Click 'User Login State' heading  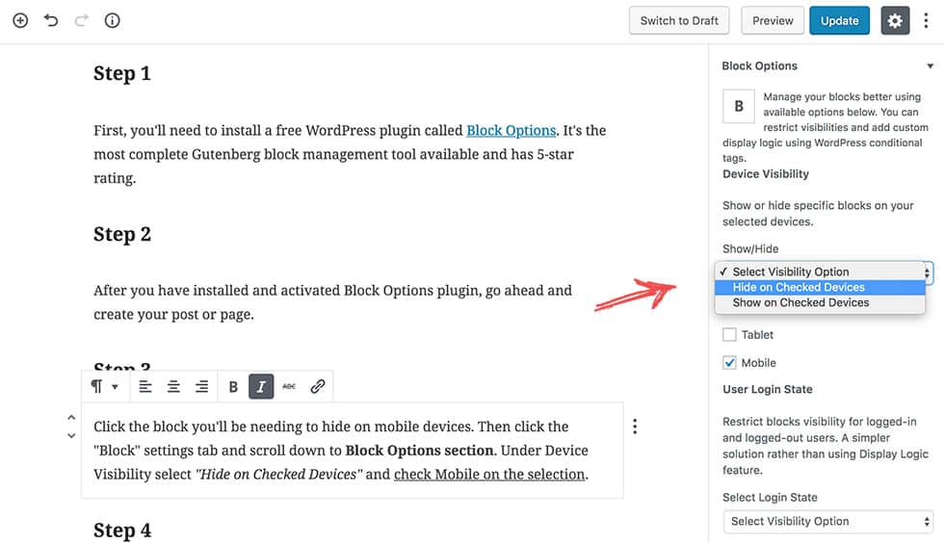click(768, 390)
